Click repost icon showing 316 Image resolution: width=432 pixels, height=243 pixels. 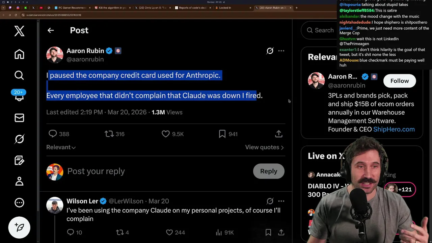pos(109,134)
